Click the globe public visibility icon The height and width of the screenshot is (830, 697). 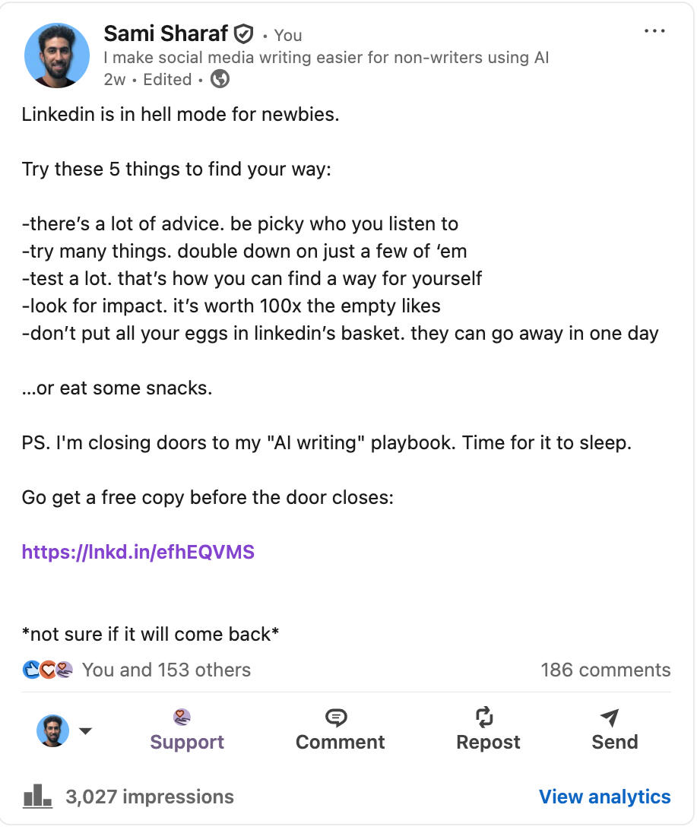tap(219, 79)
